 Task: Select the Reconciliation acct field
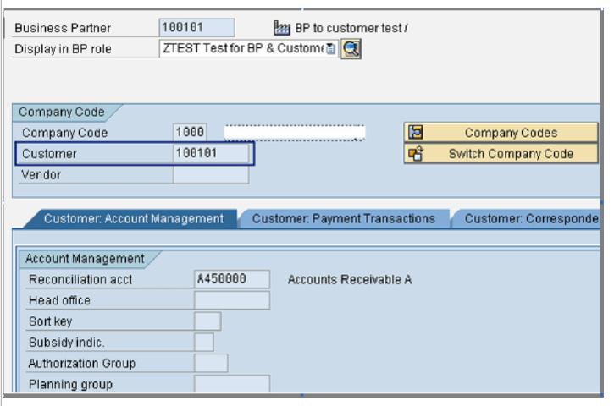click(x=231, y=279)
